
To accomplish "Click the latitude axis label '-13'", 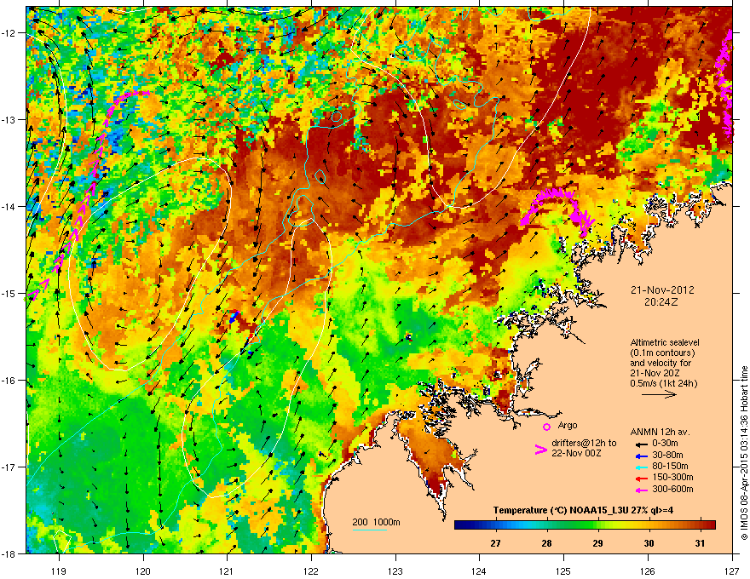I will point(9,119).
